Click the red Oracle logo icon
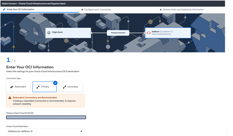 tap(149, 33)
